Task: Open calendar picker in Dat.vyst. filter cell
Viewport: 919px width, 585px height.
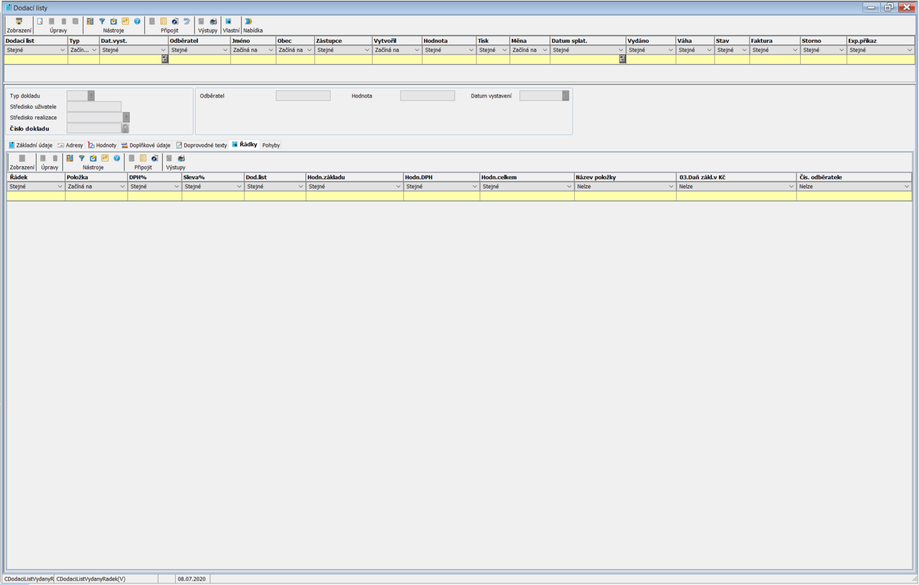Action: [165, 60]
